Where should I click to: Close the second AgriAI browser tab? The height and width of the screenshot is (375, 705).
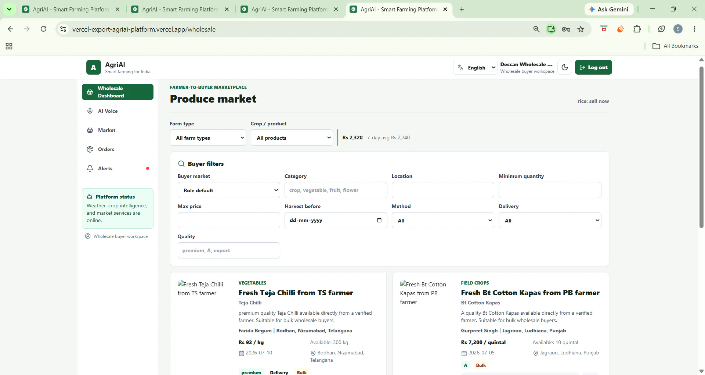point(227,9)
